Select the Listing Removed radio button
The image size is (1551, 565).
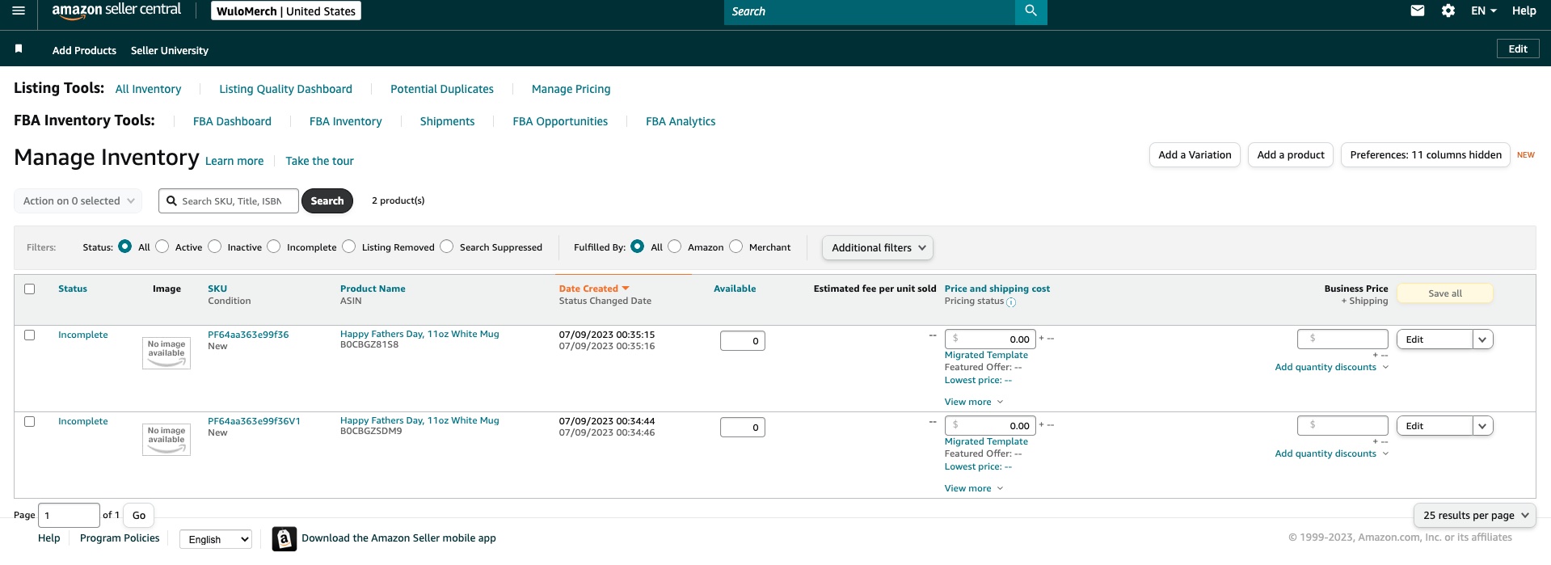click(x=349, y=247)
